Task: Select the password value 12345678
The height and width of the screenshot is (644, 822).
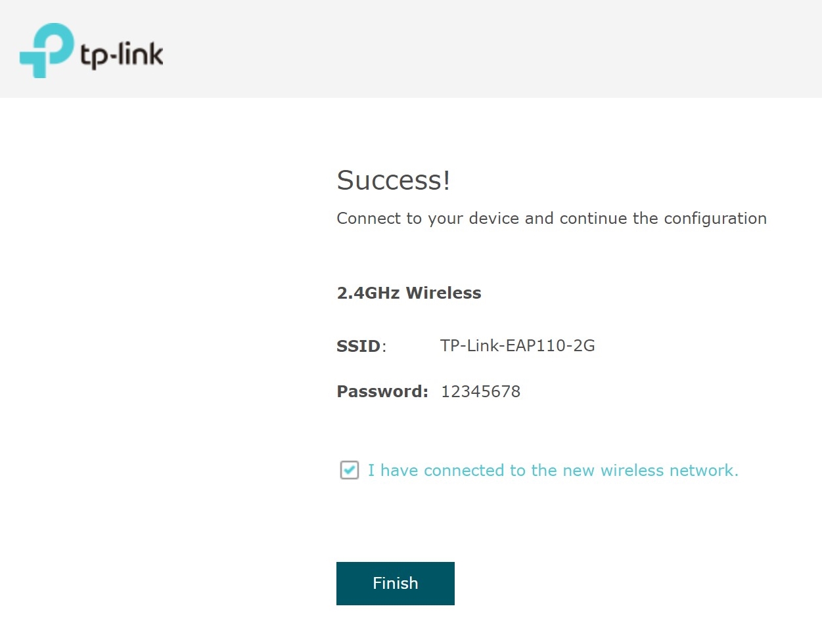Action: click(x=480, y=392)
